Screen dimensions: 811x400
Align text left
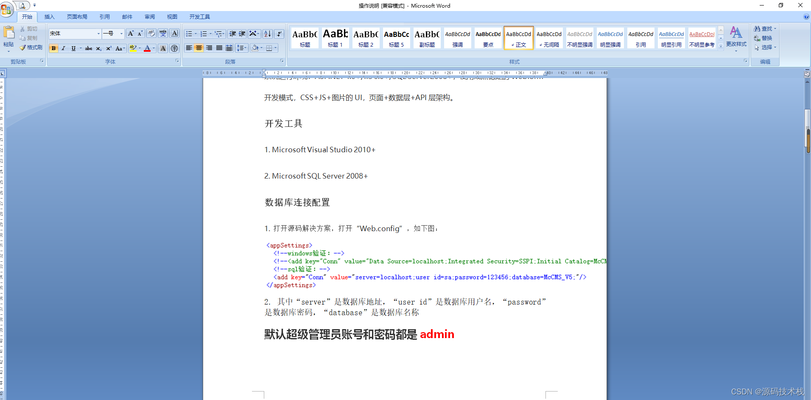189,48
